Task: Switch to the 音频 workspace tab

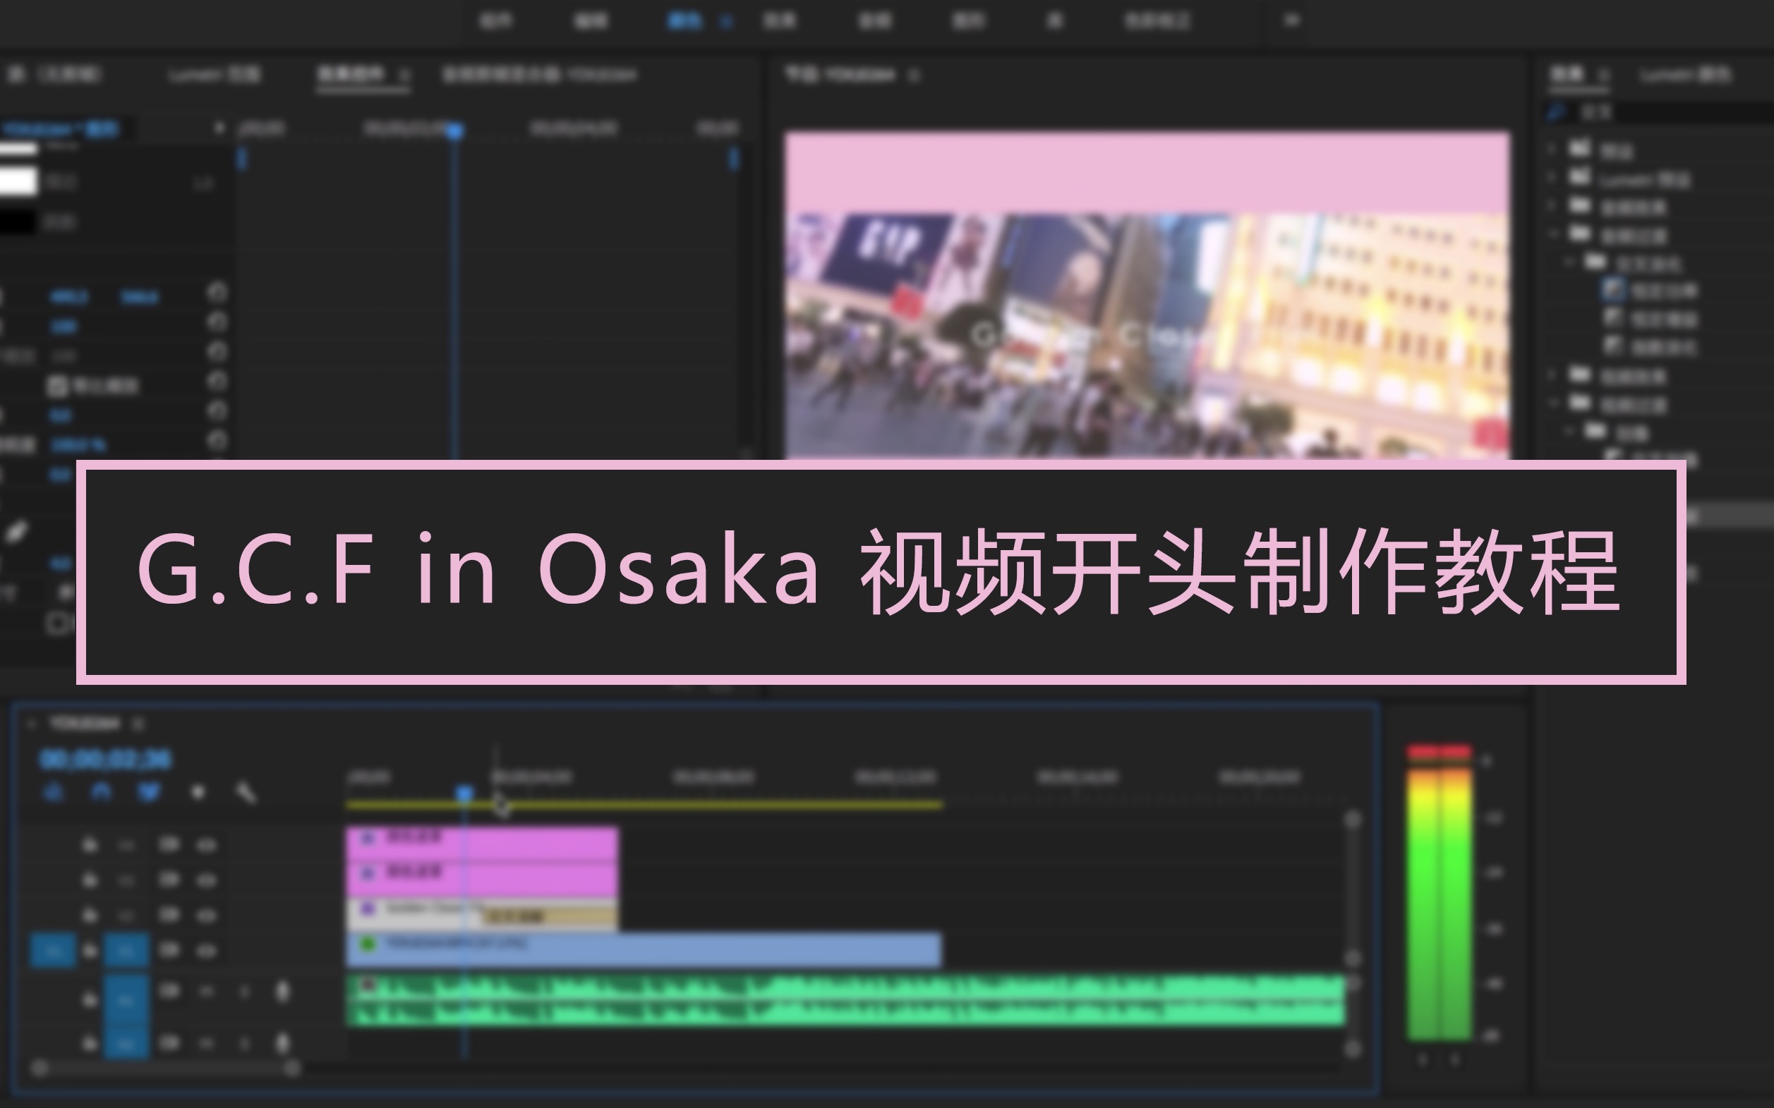Action: (x=874, y=20)
